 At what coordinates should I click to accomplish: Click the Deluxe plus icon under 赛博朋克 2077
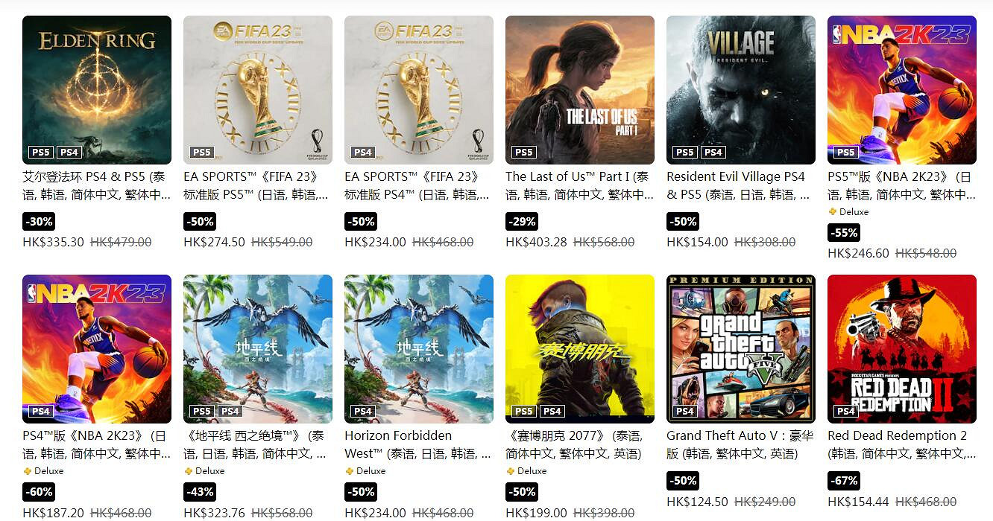[x=510, y=471]
